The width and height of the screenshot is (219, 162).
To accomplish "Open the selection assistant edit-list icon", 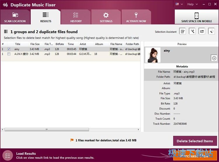I will point(182,32).
